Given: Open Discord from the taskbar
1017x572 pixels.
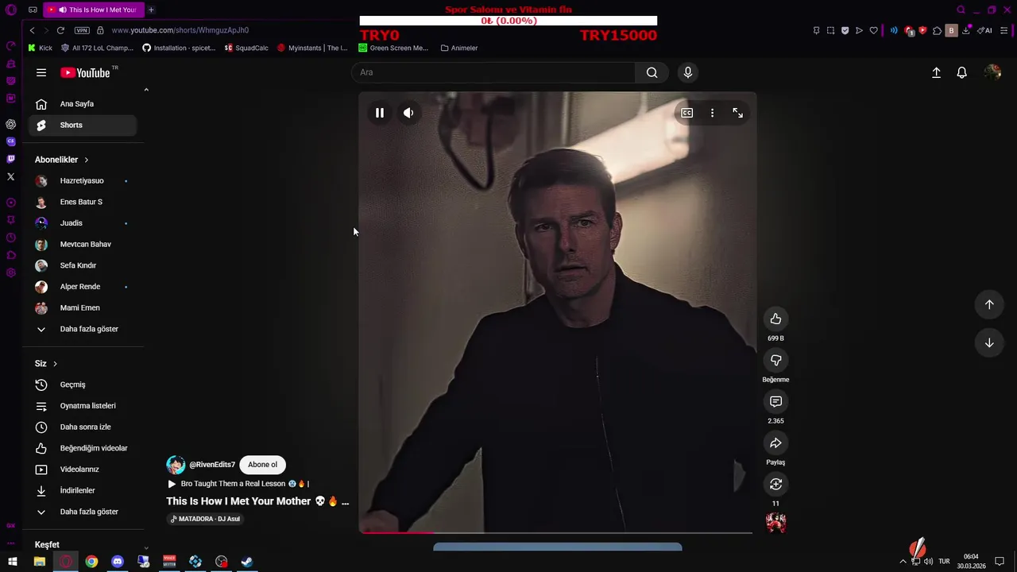Looking at the screenshot, I should (x=118, y=562).
